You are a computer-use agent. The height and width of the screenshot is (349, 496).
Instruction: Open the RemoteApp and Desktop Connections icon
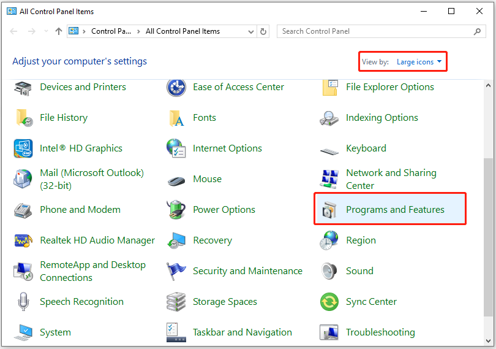coord(23,271)
